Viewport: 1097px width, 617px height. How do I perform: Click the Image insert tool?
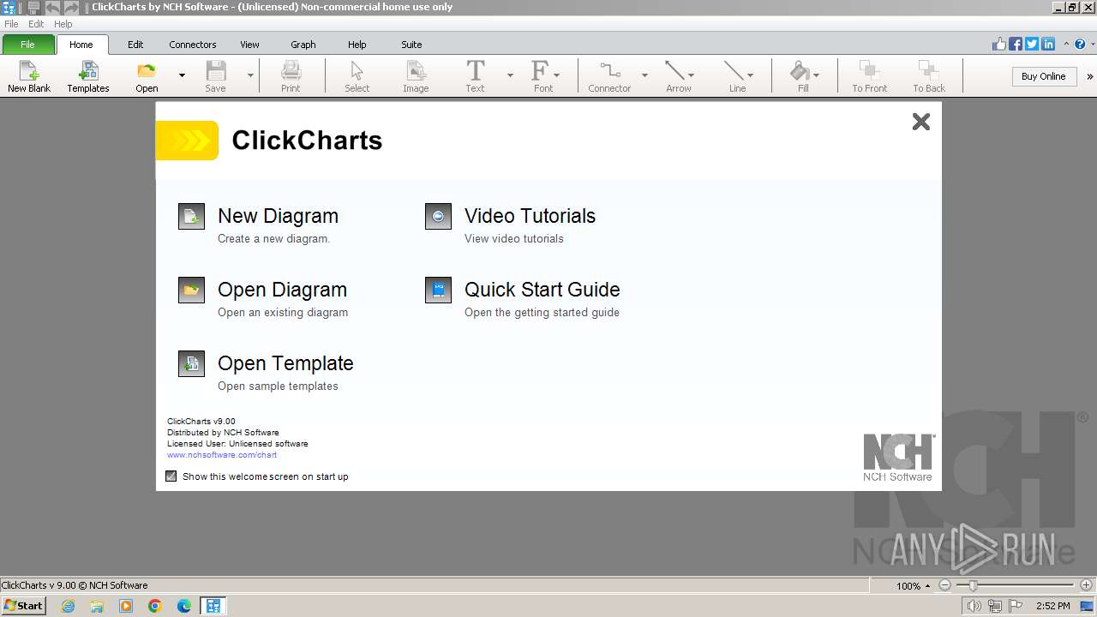[x=416, y=76]
